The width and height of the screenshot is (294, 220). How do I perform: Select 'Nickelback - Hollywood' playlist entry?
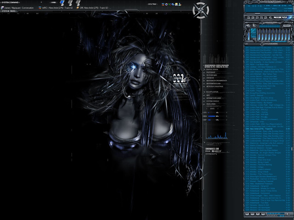pos(267,193)
